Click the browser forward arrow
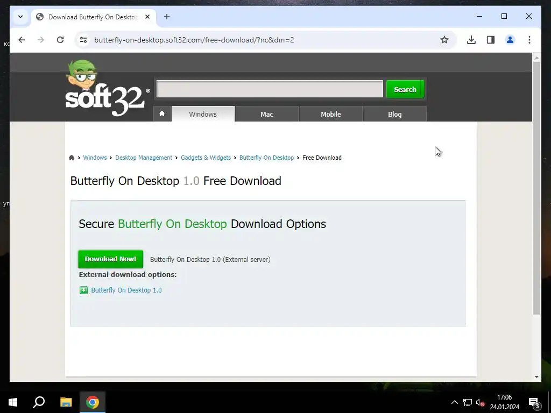Screen dimensions: 551x413 (x=41, y=40)
